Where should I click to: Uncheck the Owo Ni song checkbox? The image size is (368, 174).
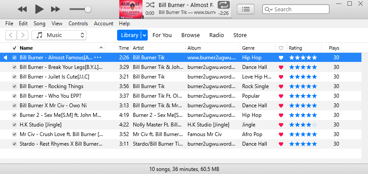coord(14,106)
